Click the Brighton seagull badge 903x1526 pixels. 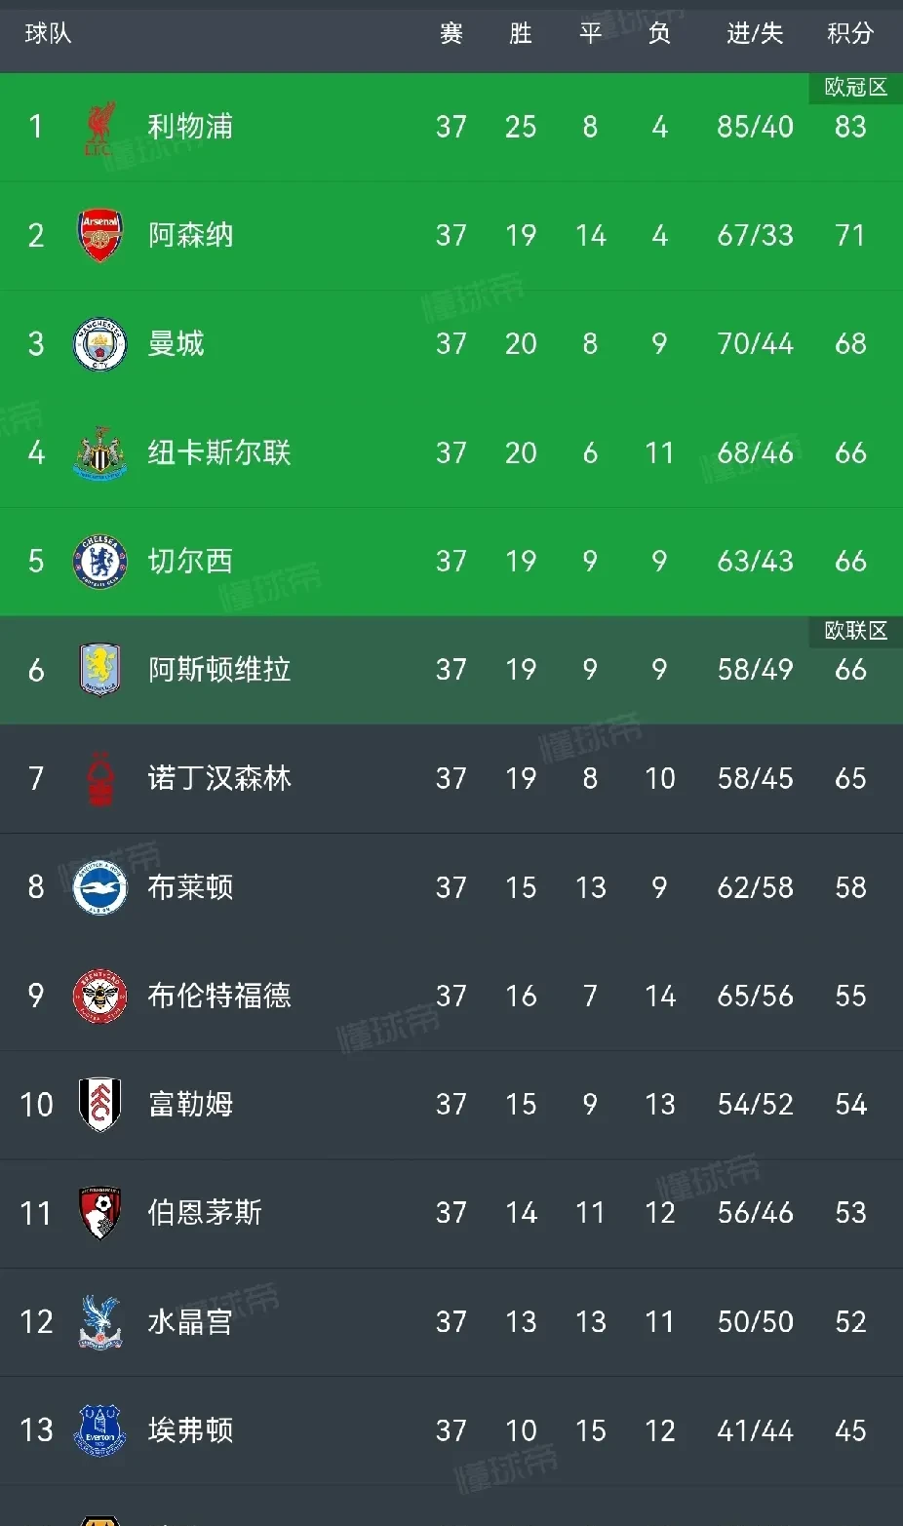pos(99,887)
